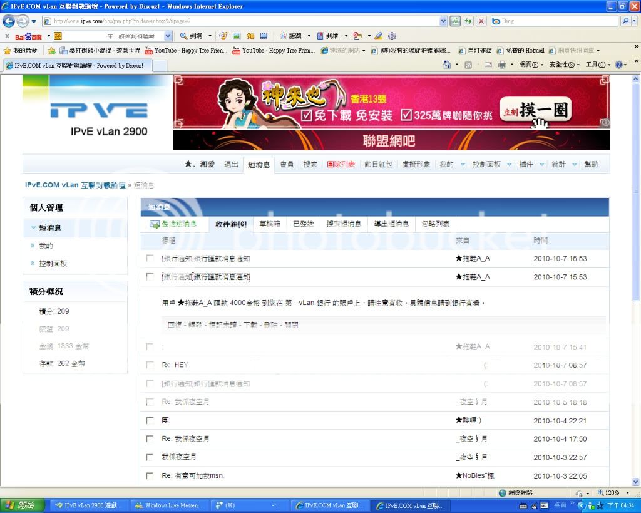Viewport: 641px width, 513px height.
Task: Click inside the browser address bar
Action: tap(250, 21)
